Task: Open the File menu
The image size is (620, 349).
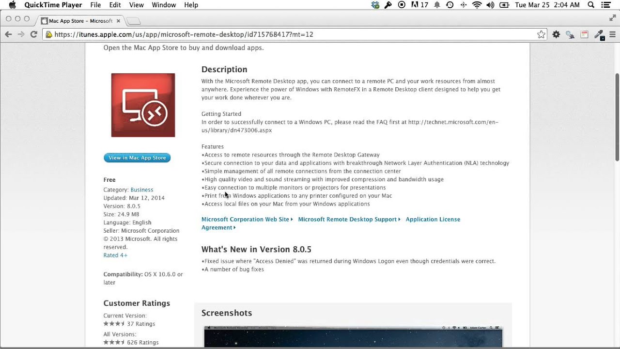Action: click(x=95, y=5)
